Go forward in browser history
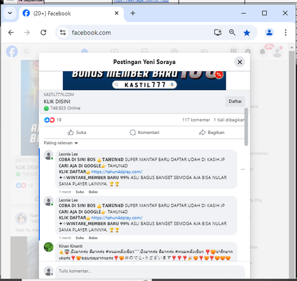 pyautogui.click(x=27, y=33)
